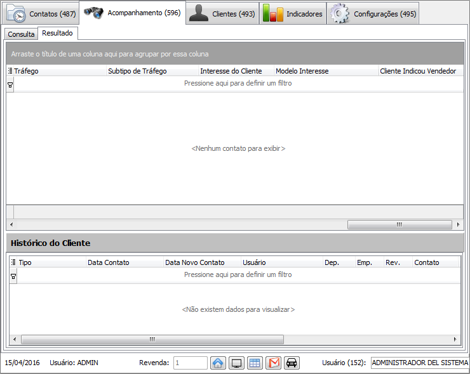Sort history by Data Novo Contato
The height and width of the screenshot is (374, 470).
[203, 262]
